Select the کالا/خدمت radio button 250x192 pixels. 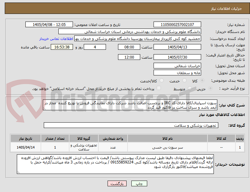point(162,80)
